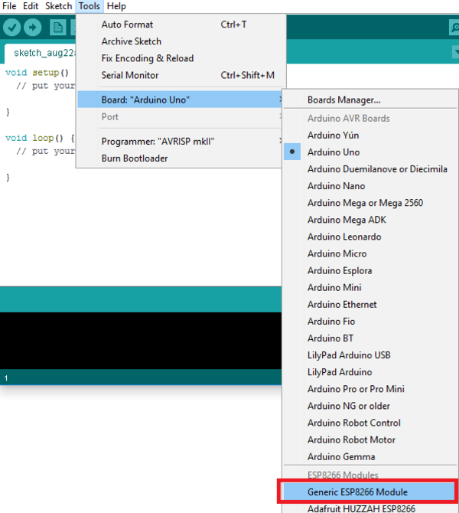
Task: Expand Programmer: "AVRISP mkII" submenu
Action: [180, 142]
